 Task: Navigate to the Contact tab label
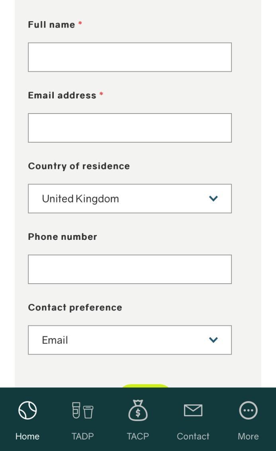point(193,436)
